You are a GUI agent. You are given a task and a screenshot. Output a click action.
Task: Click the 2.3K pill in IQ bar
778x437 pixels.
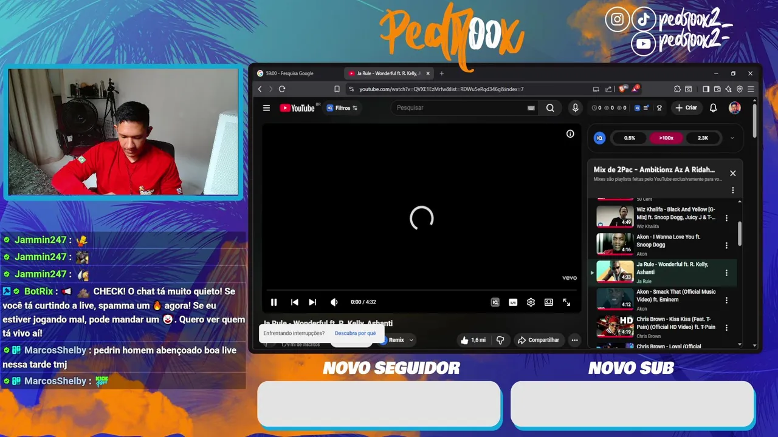click(703, 138)
